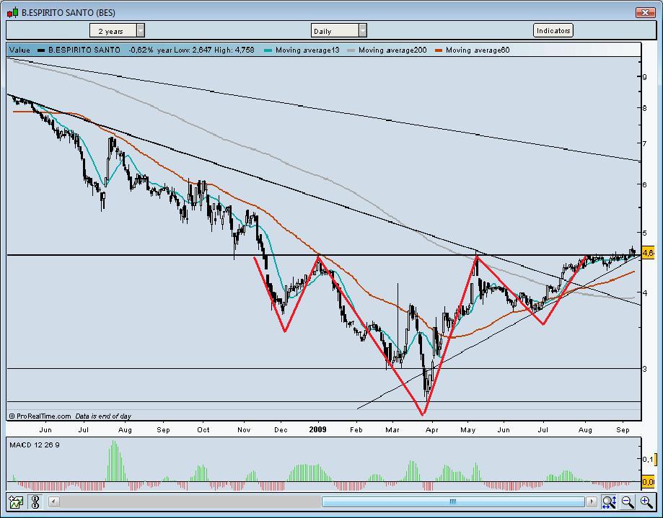Click the left arrow of the horizontal scrollbar
This screenshot has width=663, height=518.
click(x=53, y=501)
